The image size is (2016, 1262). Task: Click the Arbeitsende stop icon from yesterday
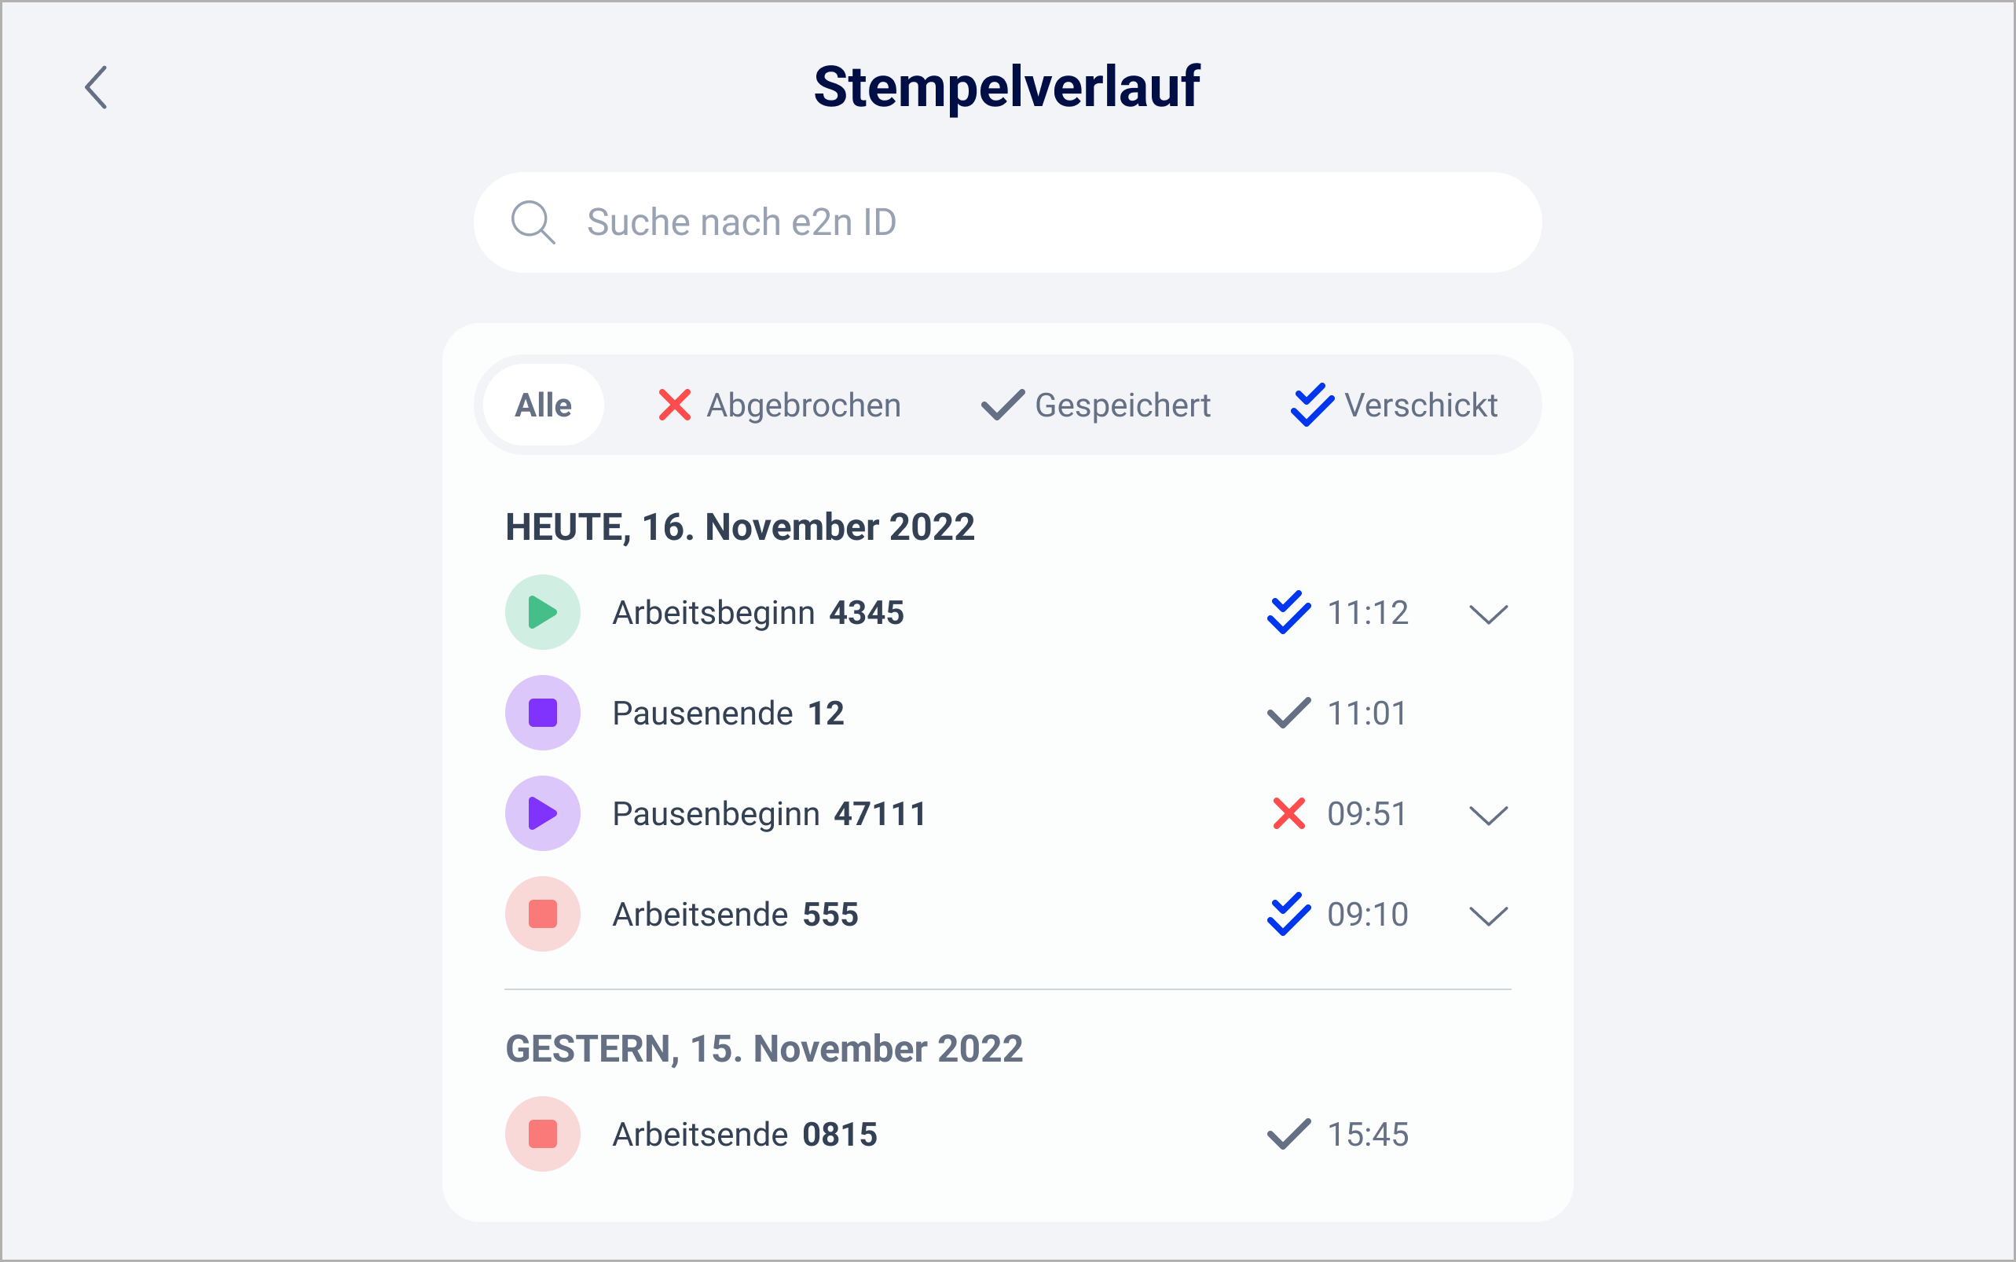tap(541, 1133)
